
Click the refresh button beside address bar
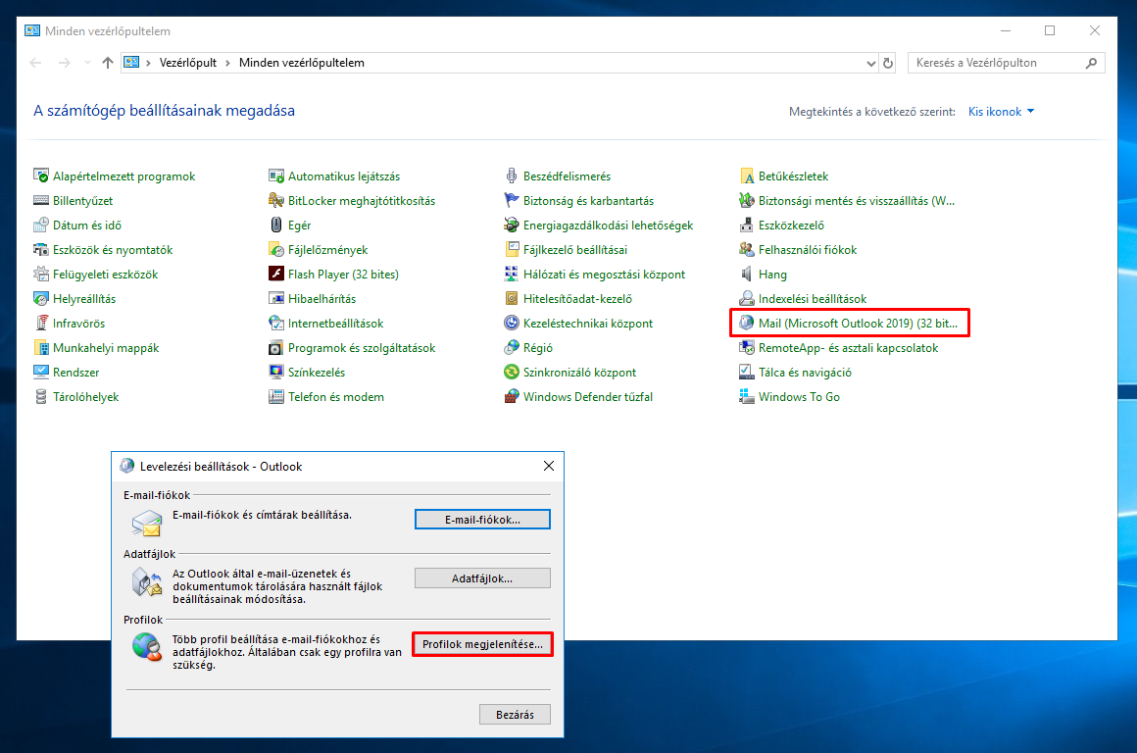point(888,63)
